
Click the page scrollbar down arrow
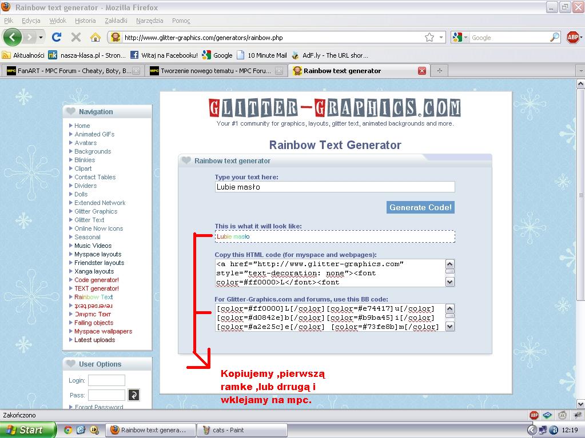[x=580, y=404]
